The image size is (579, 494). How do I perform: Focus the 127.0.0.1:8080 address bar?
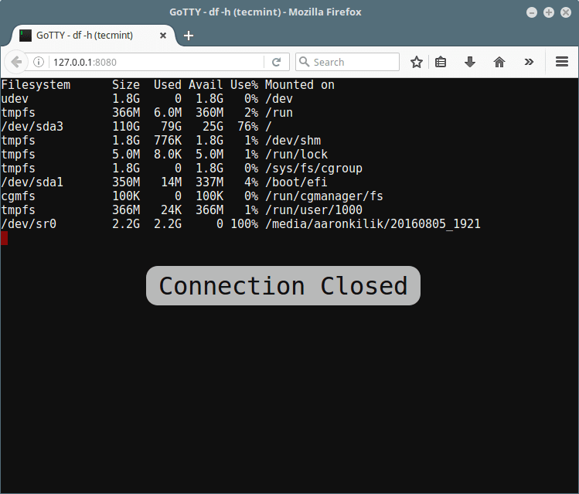[155, 62]
